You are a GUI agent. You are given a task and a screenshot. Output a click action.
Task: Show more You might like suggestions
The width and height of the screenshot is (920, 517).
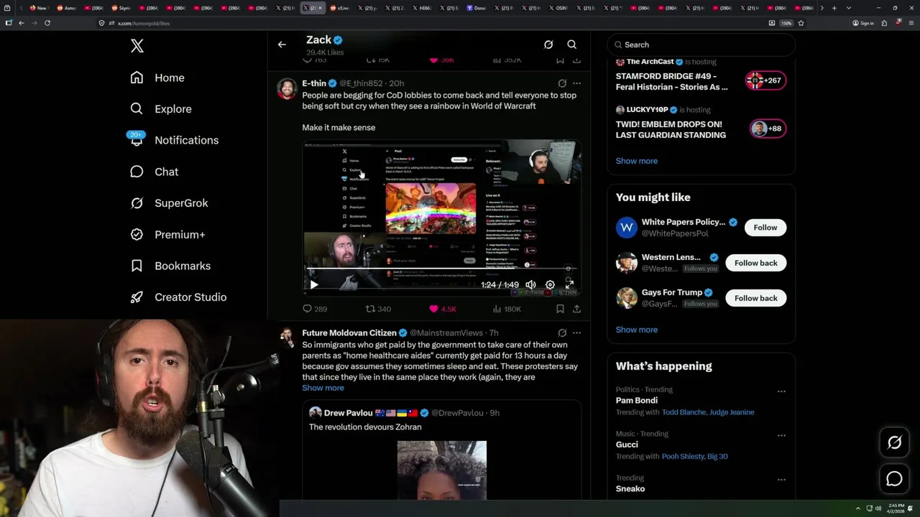[x=636, y=330]
